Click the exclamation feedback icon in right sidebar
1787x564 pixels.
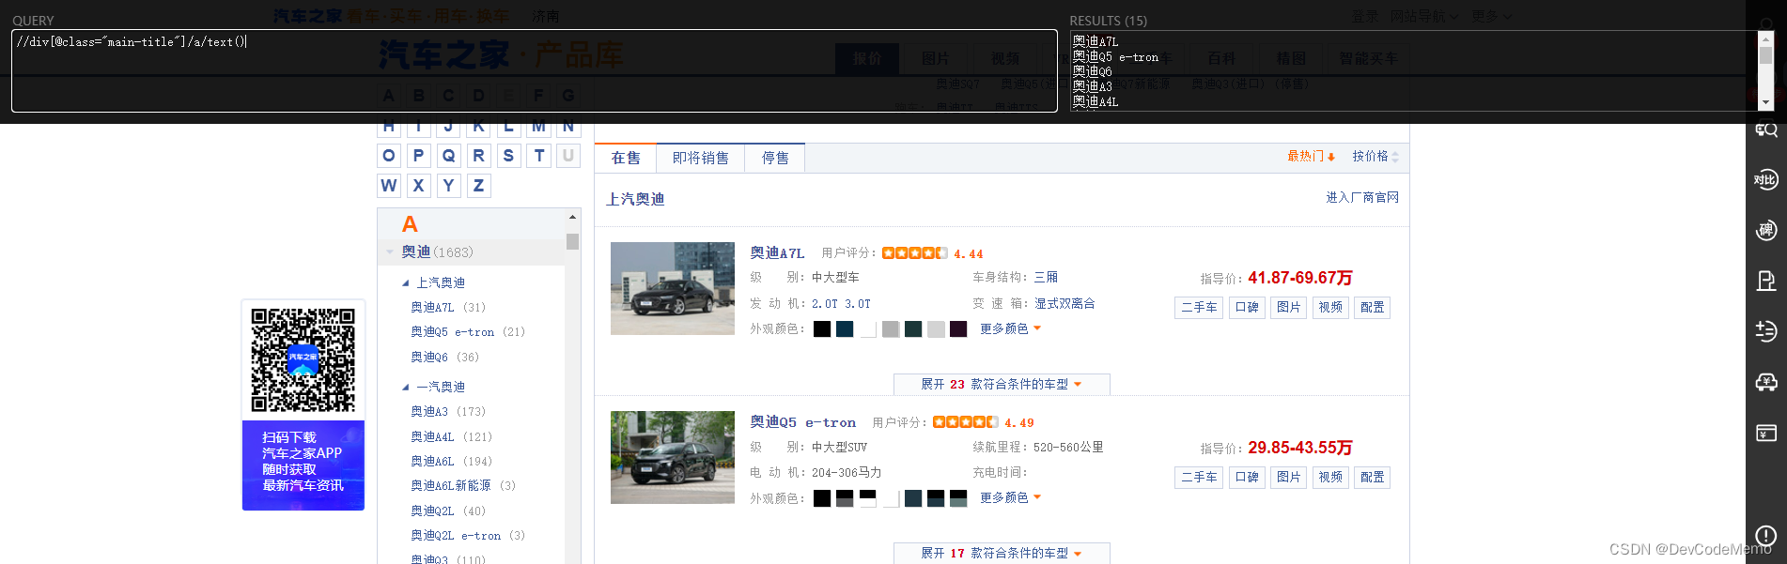pyautogui.click(x=1765, y=536)
